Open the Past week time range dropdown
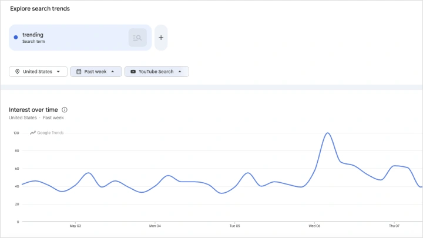Screen dimensions: 423x238 [96, 72]
